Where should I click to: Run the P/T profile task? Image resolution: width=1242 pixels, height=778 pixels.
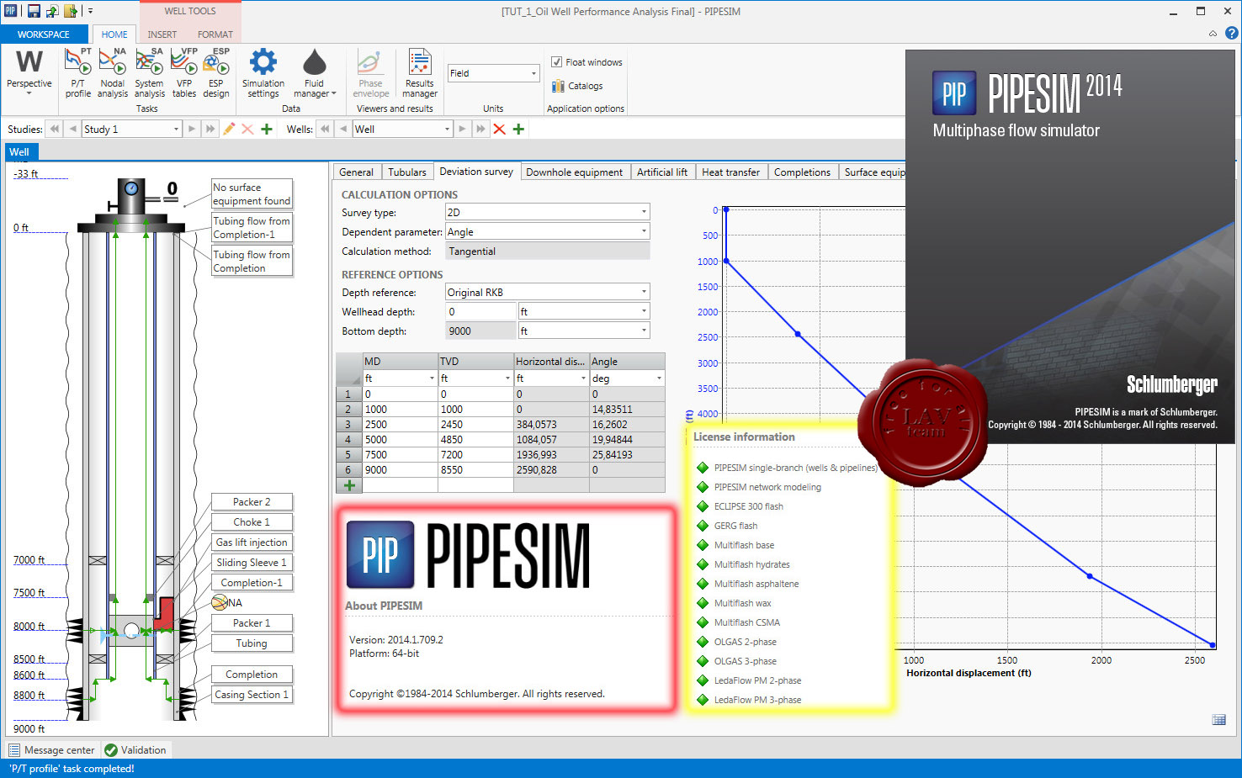tap(77, 71)
